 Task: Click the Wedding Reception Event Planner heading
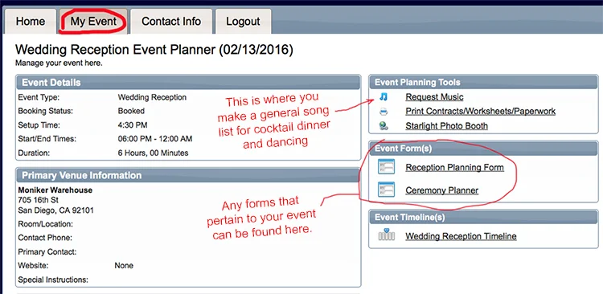[x=154, y=50]
